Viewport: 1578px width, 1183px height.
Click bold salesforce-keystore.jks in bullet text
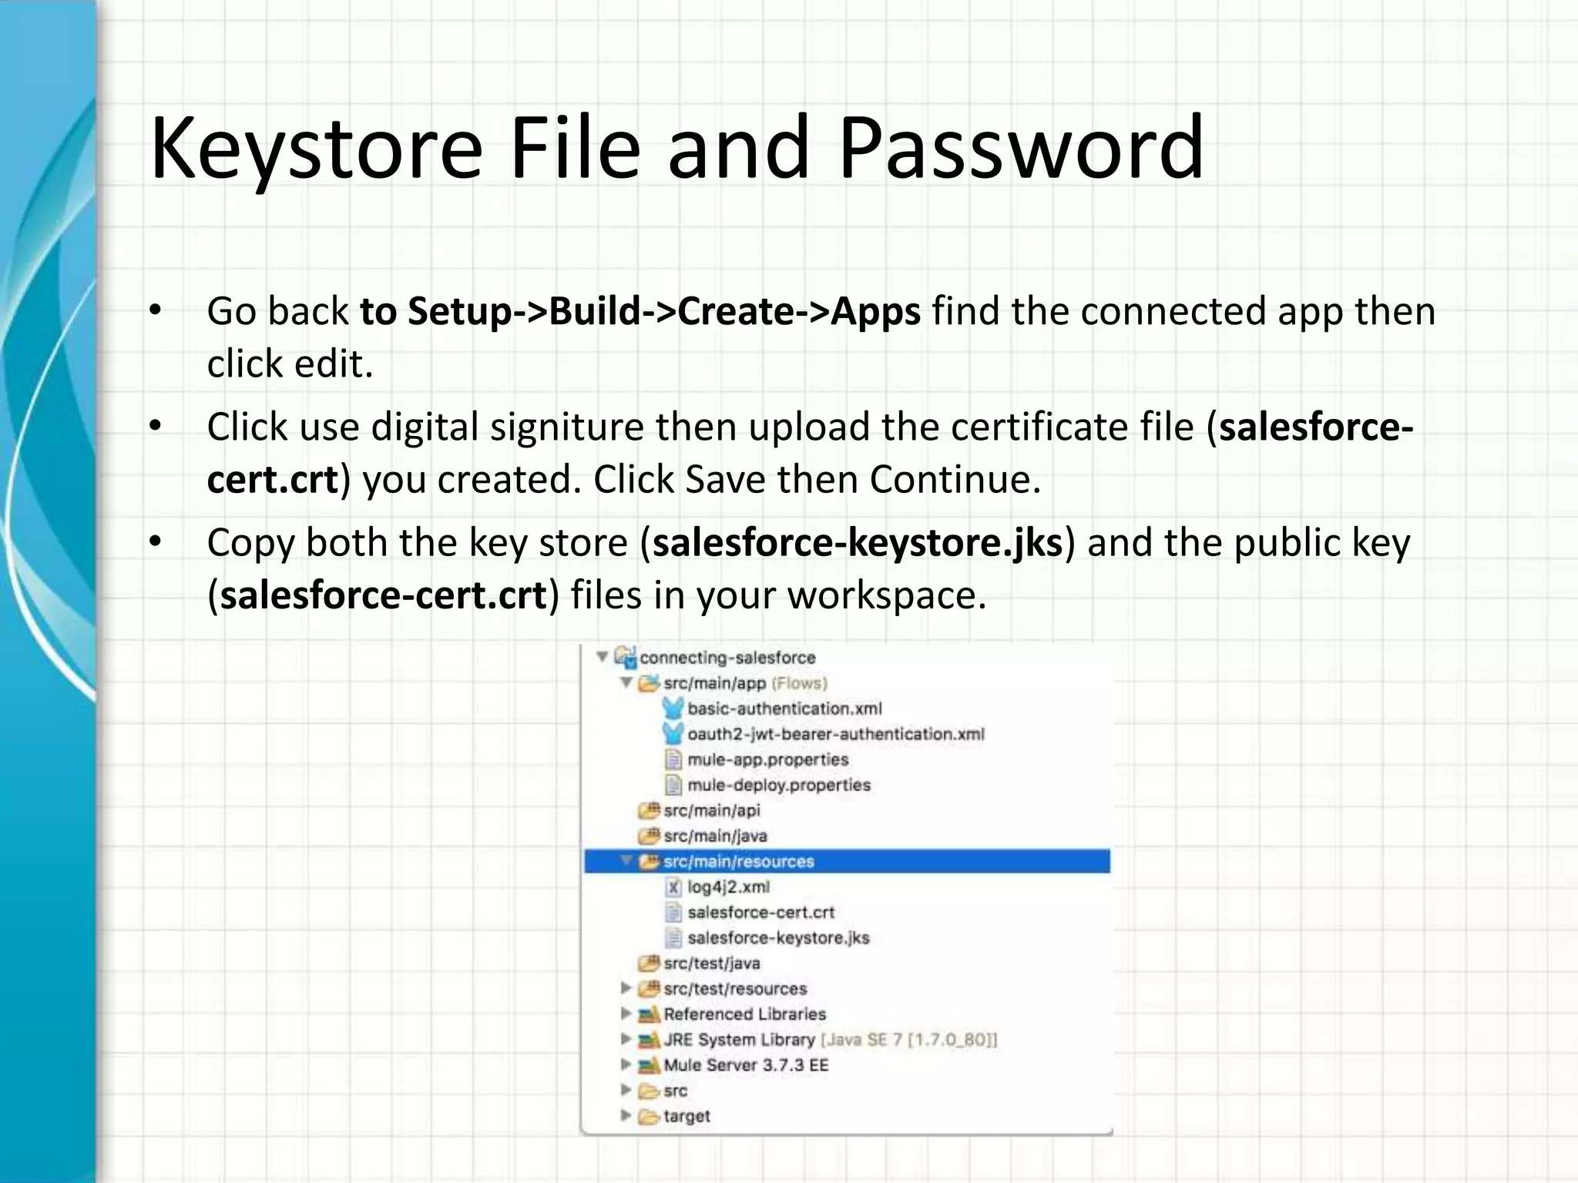858,542
